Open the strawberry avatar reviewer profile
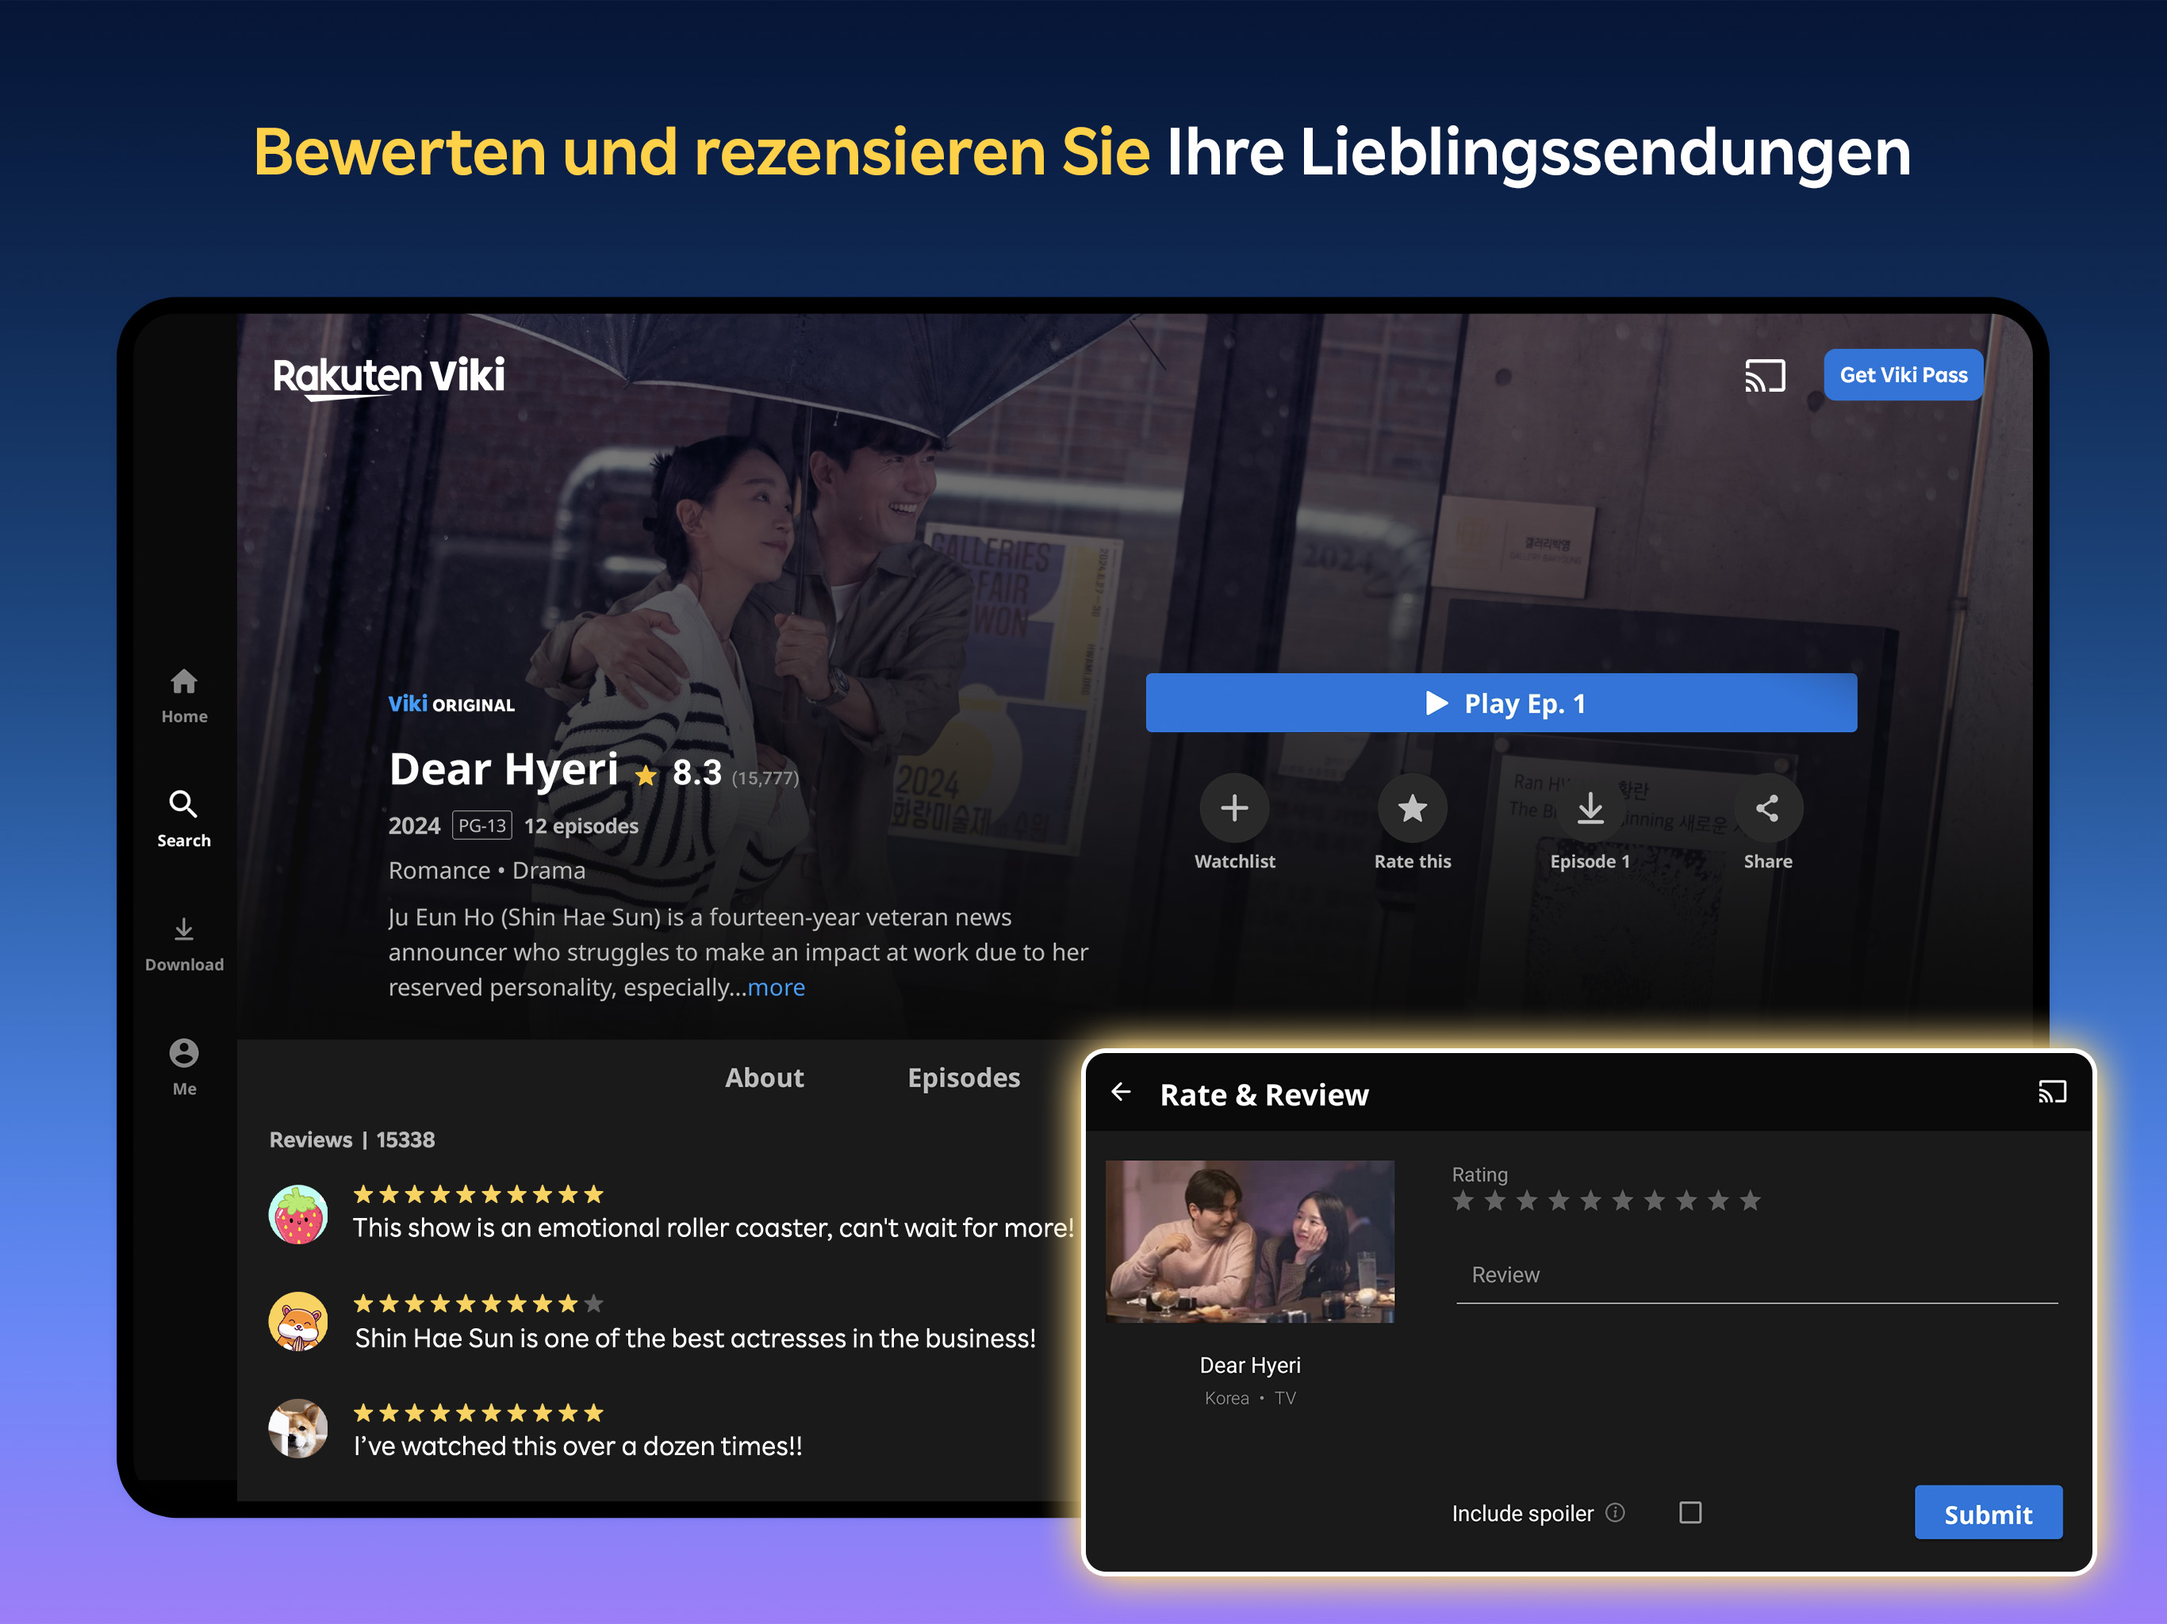Image resolution: width=2167 pixels, height=1624 pixels. click(297, 1215)
